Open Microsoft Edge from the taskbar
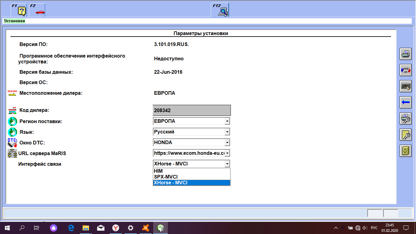Screen dimensions: 416x234 coord(71,228)
